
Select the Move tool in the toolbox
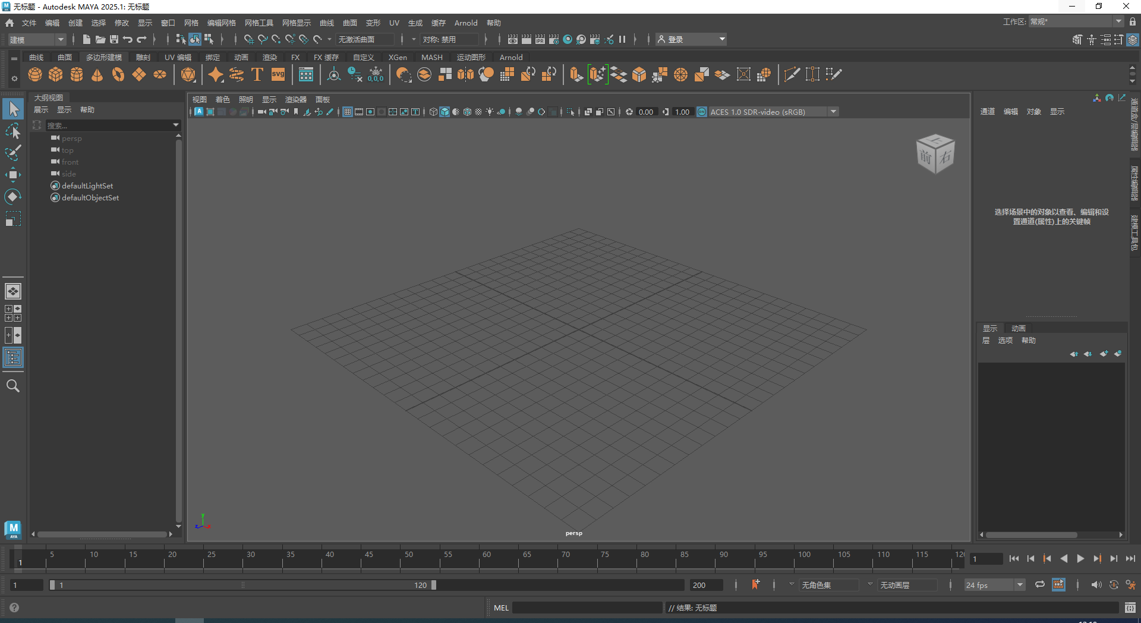pyautogui.click(x=12, y=174)
